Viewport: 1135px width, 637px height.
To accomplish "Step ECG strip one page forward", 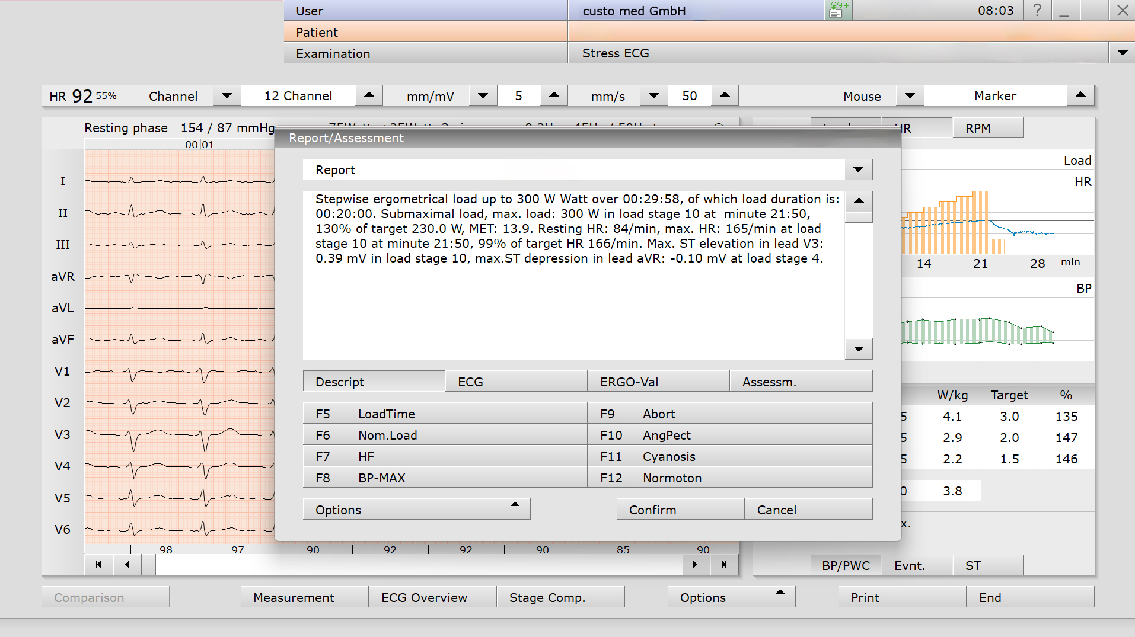I will (696, 565).
